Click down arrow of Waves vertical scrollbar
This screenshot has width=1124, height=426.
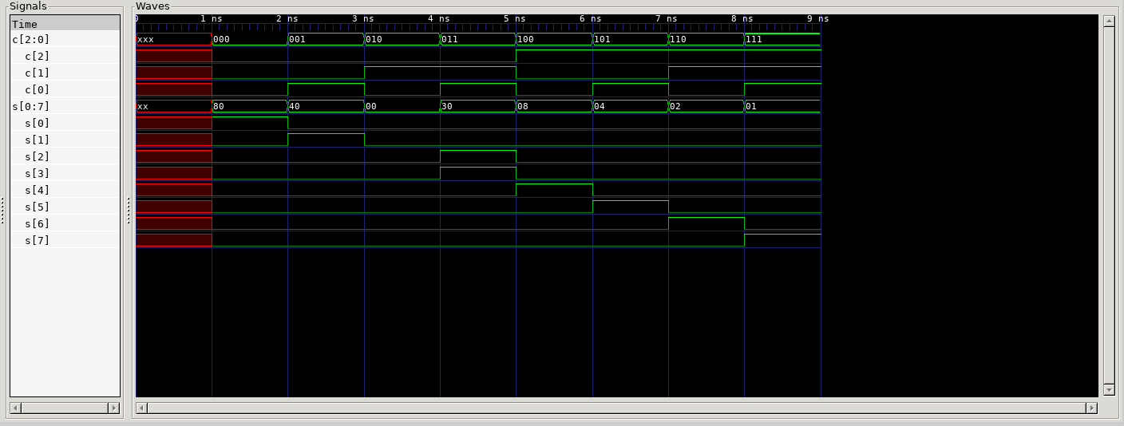[x=1109, y=389]
